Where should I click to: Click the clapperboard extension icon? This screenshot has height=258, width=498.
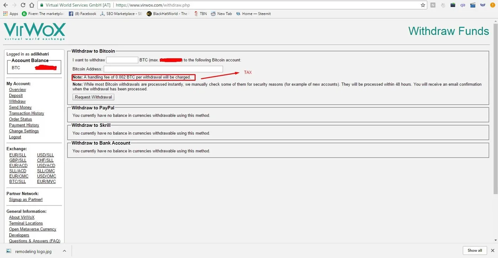pos(473,5)
